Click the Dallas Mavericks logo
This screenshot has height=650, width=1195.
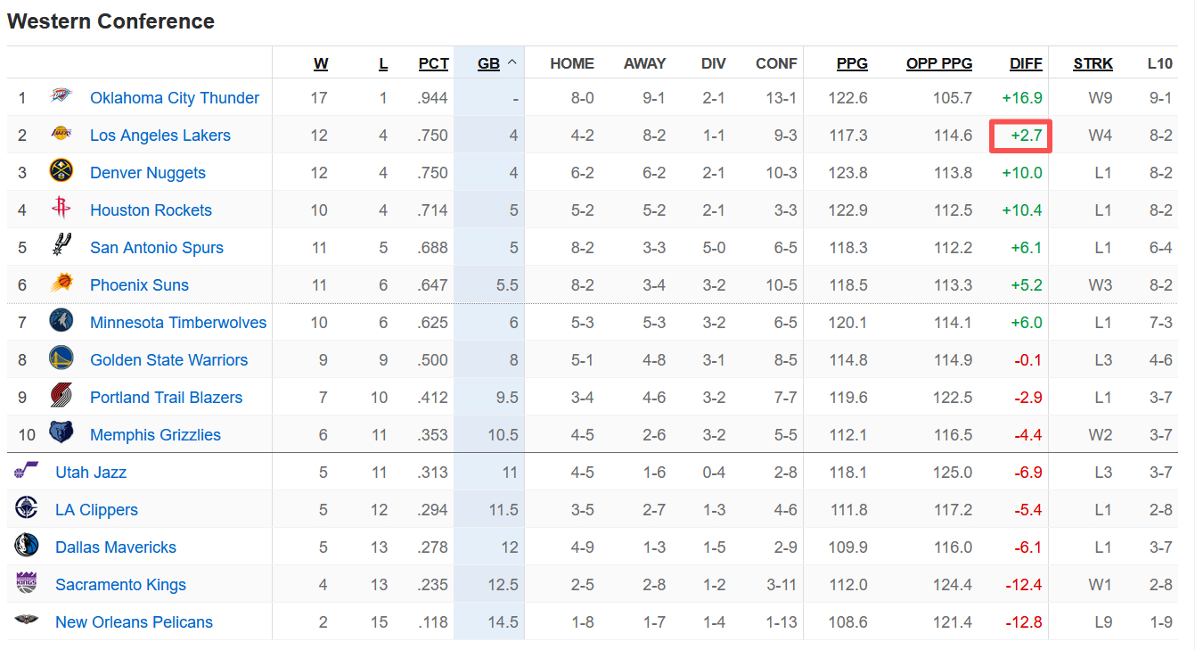(x=27, y=547)
